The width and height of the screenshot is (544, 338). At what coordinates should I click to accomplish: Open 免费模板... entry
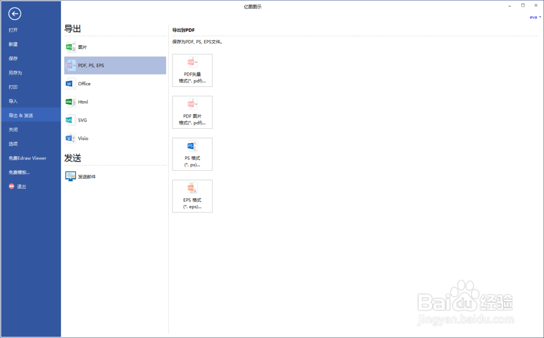click(x=19, y=172)
